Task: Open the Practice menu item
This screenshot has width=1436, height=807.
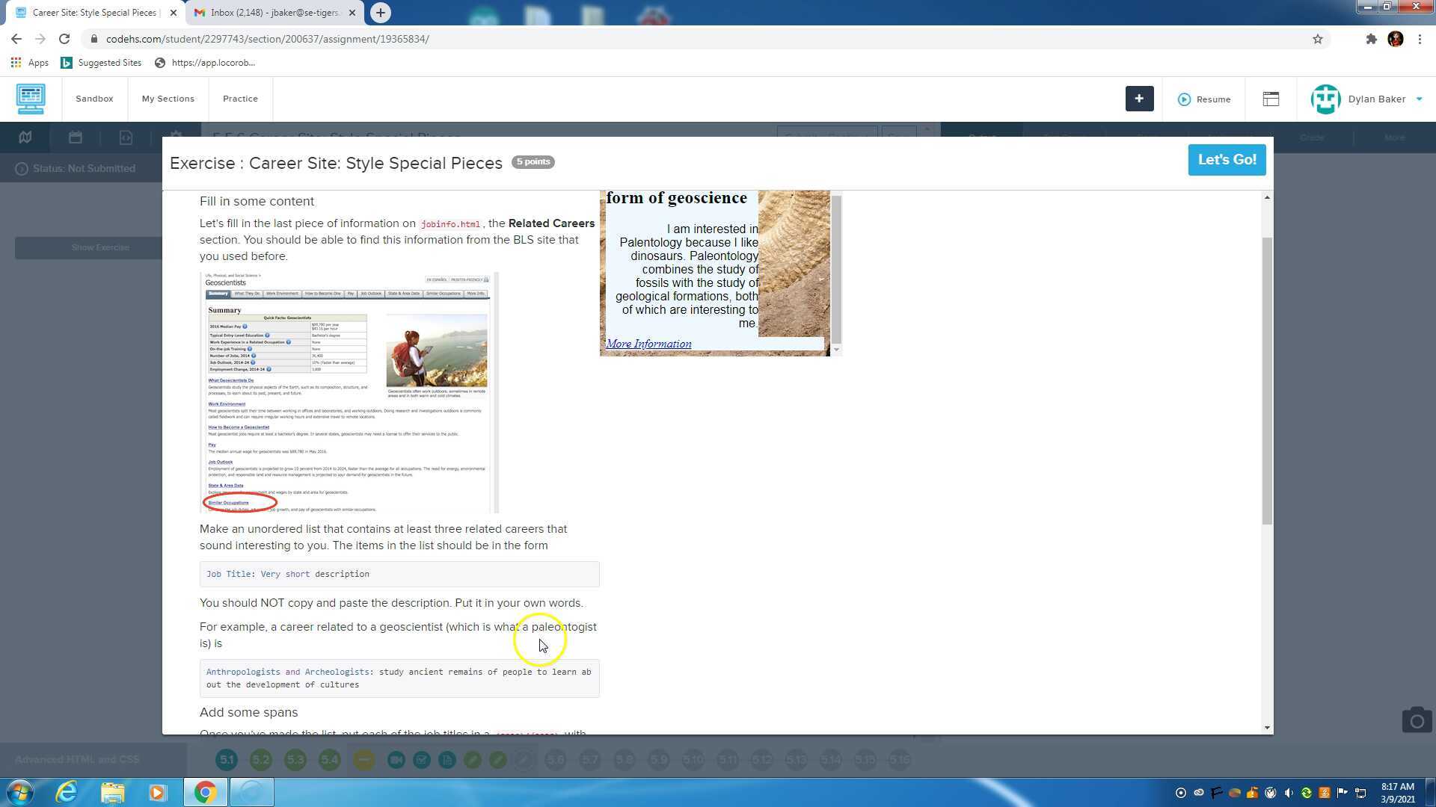Action: click(240, 99)
